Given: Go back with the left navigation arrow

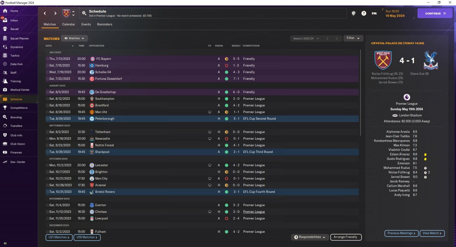Looking at the screenshot, I should (x=45, y=13).
